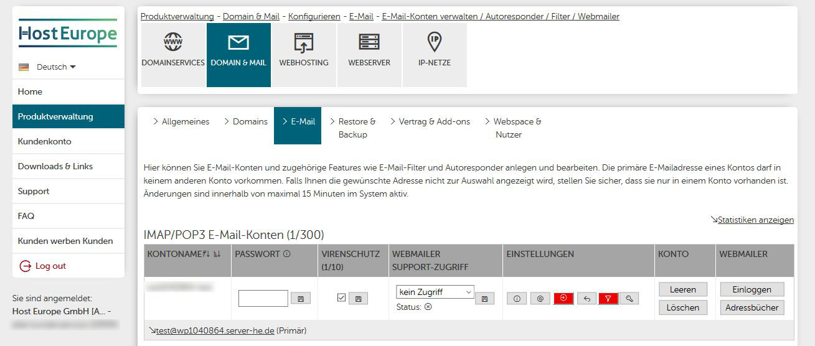
Task: Open FAQ in sidebar
Action: point(68,216)
